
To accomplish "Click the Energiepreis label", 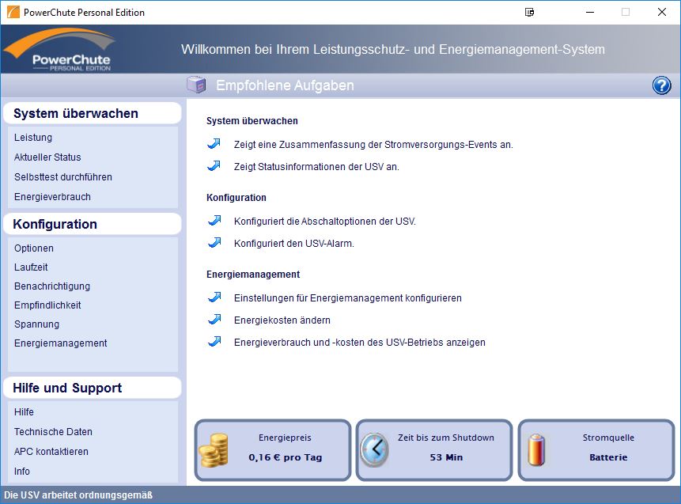I will [x=285, y=438].
